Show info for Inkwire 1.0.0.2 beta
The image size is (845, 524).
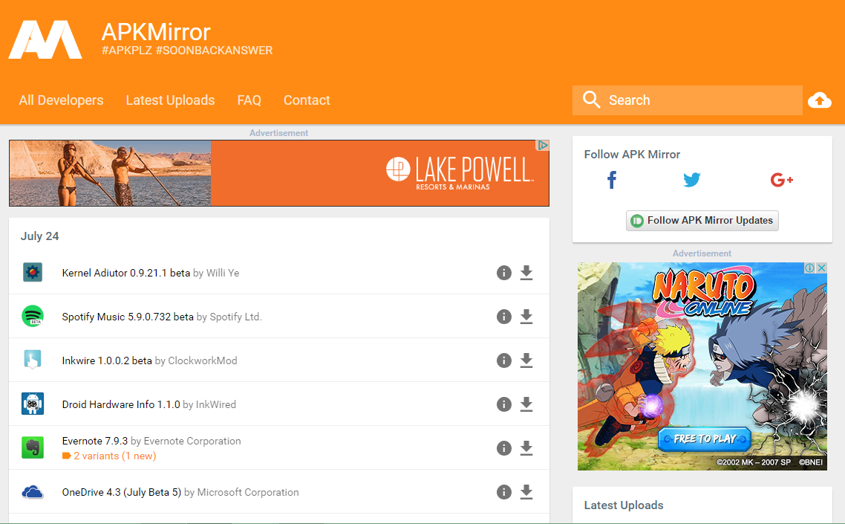(x=504, y=360)
